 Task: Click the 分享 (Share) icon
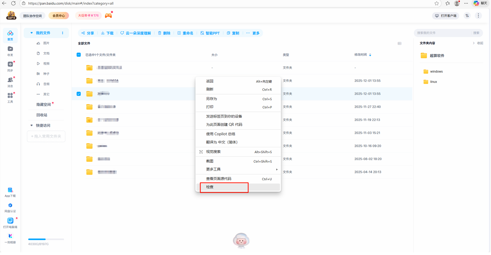(x=83, y=33)
